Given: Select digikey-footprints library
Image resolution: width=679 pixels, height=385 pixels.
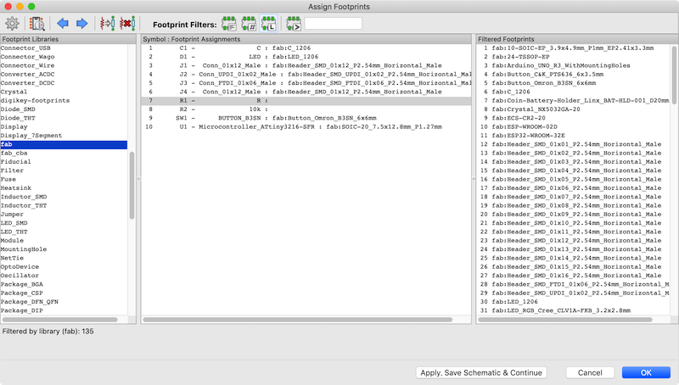Looking at the screenshot, I should [35, 100].
